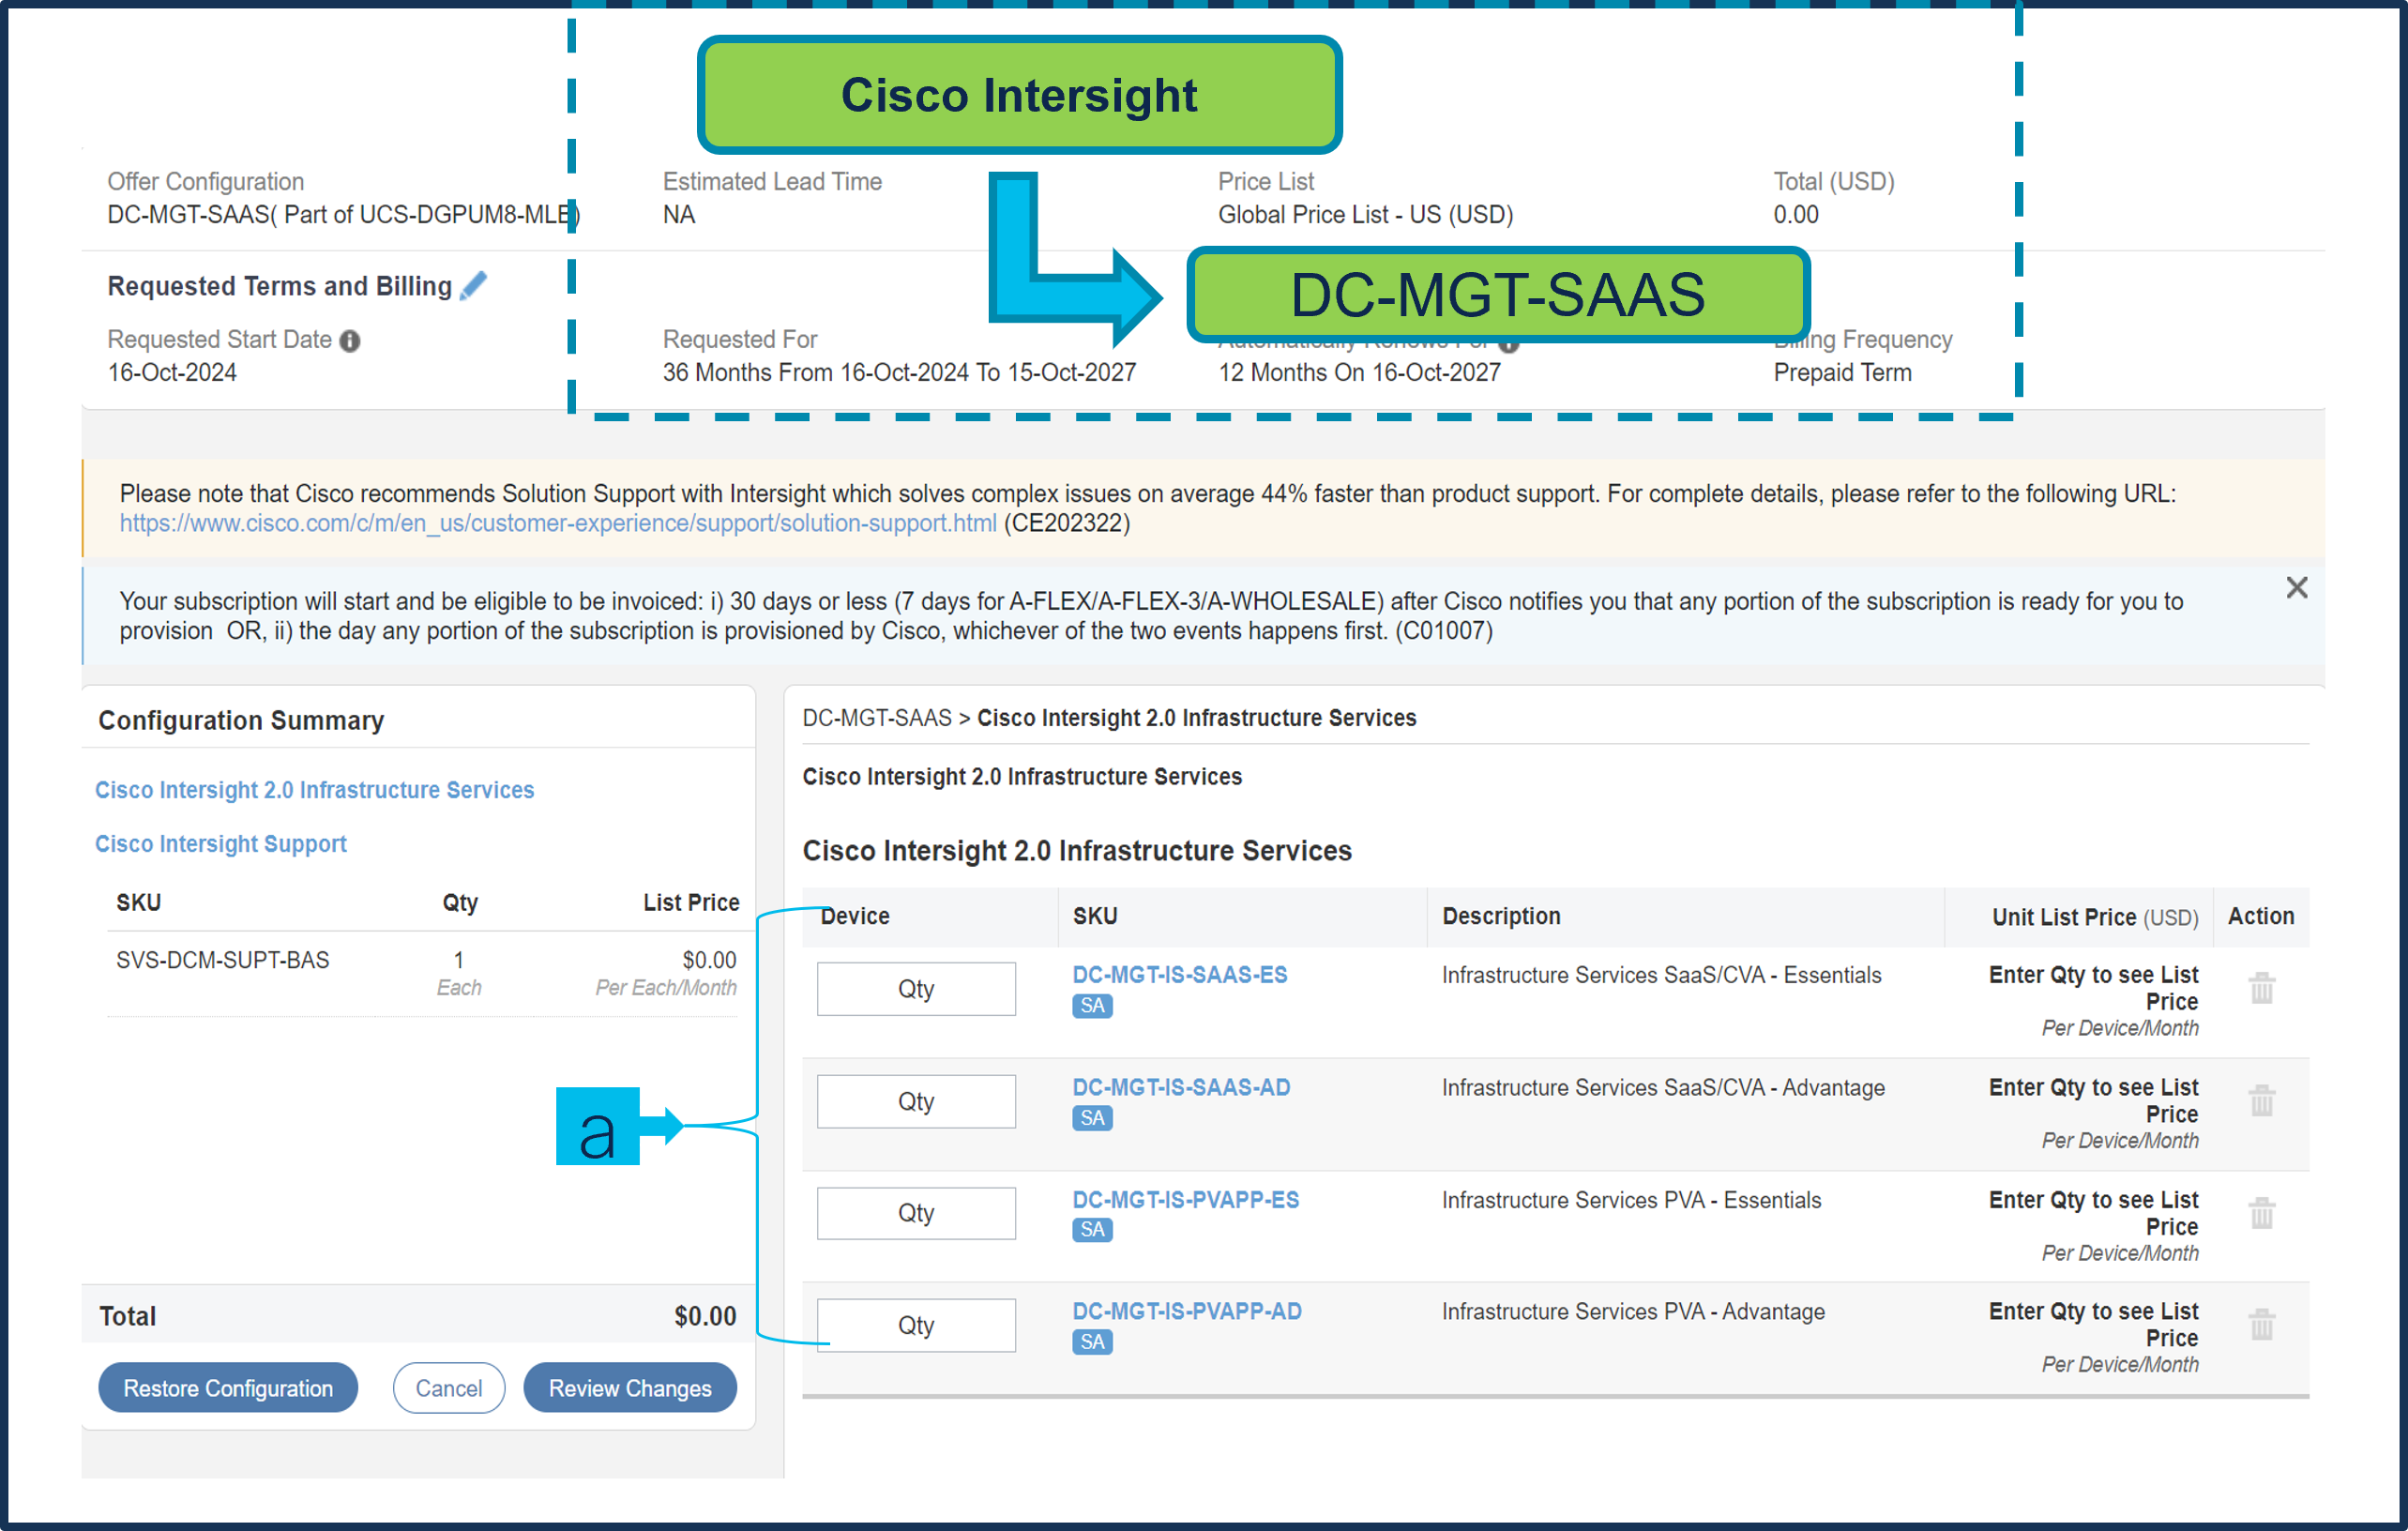Open the Cisco solution-support URL link
This screenshot has height=1531, width=2408.
[x=557, y=523]
